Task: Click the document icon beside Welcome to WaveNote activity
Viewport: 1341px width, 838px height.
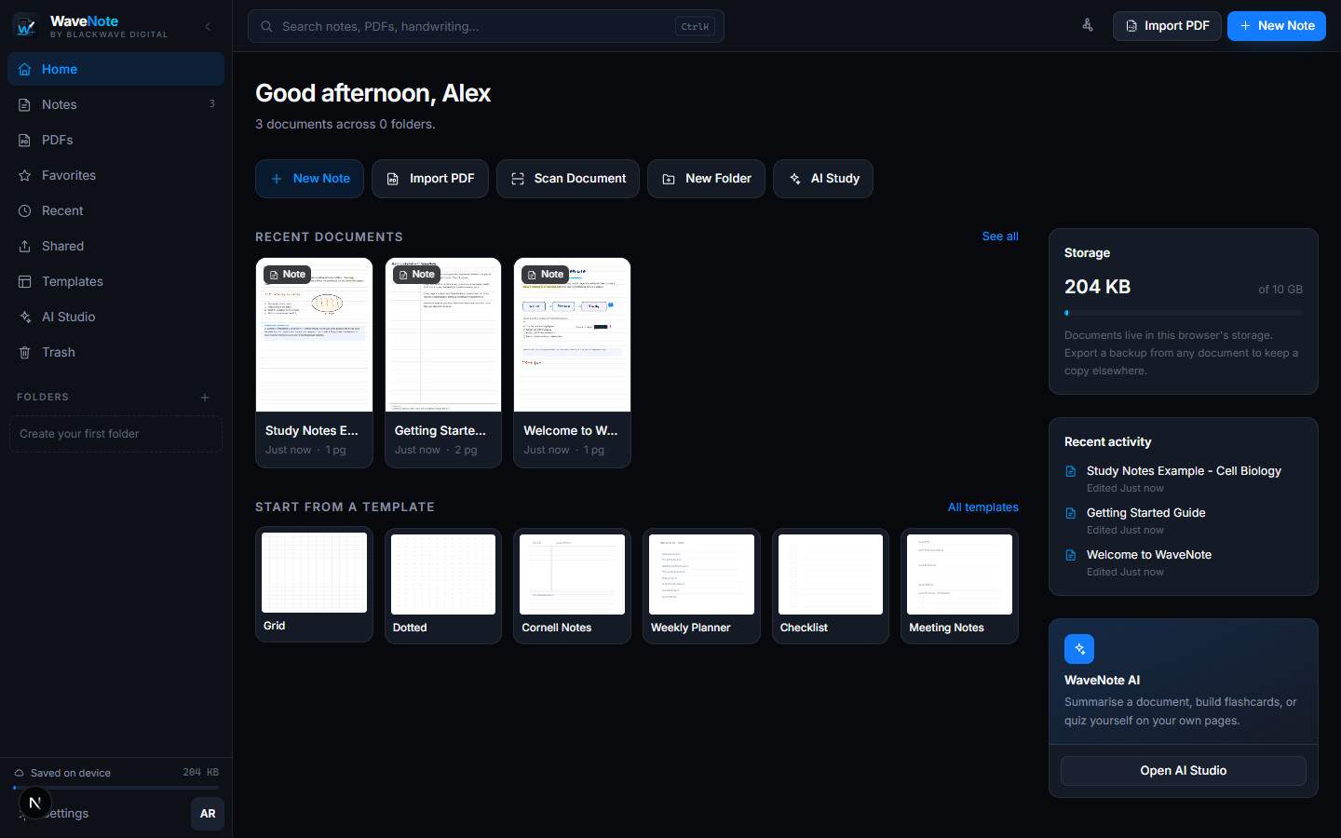Action: (x=1071, y=555)
